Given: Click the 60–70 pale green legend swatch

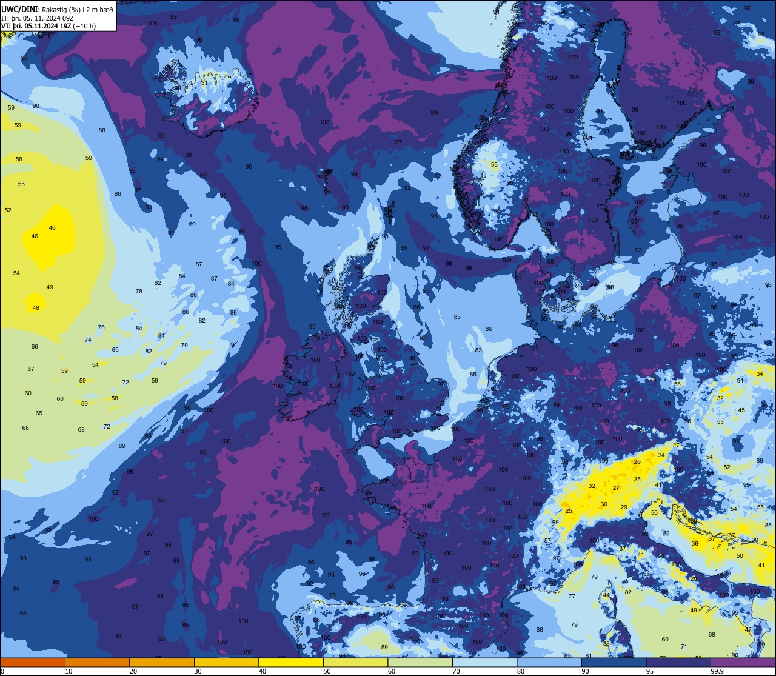Looking at the screenshot, I should [x=420, y=662].
